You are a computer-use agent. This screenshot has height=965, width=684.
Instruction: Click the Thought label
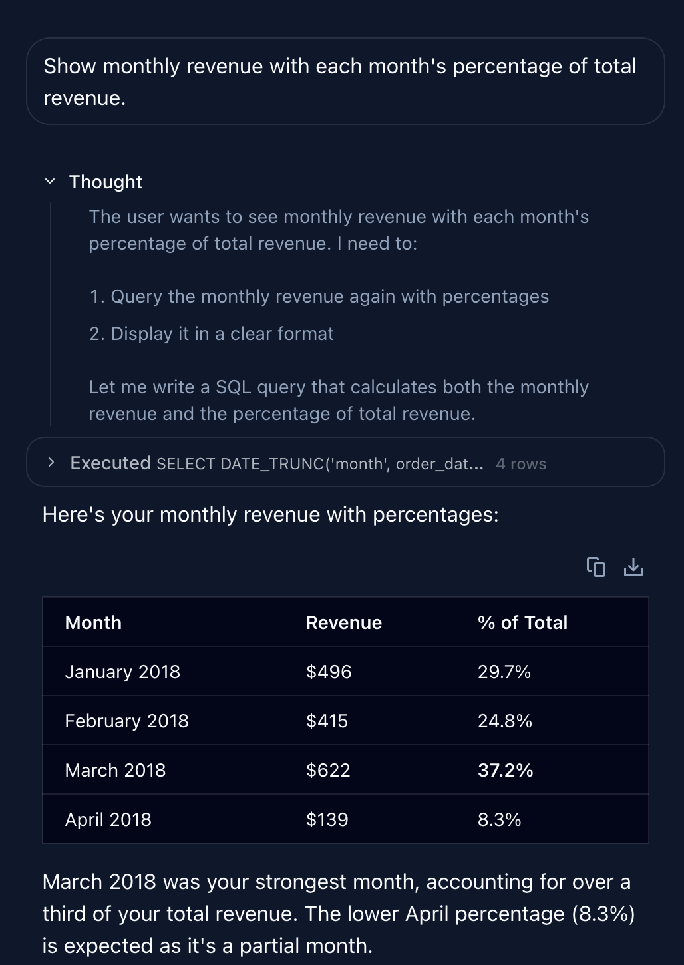click(x=106, y=182)
